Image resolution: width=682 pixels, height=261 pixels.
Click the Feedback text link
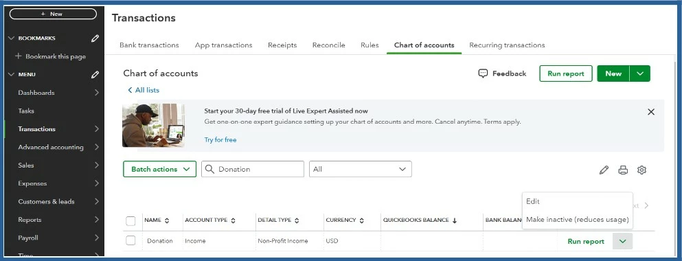tap(510, 73)
